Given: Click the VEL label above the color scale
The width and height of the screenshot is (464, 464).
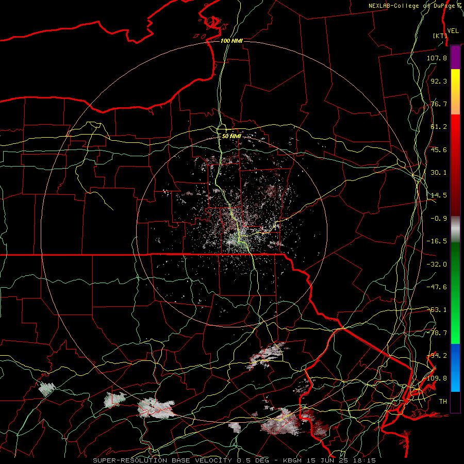Looking at the screenshot, I should coord(453,31).
